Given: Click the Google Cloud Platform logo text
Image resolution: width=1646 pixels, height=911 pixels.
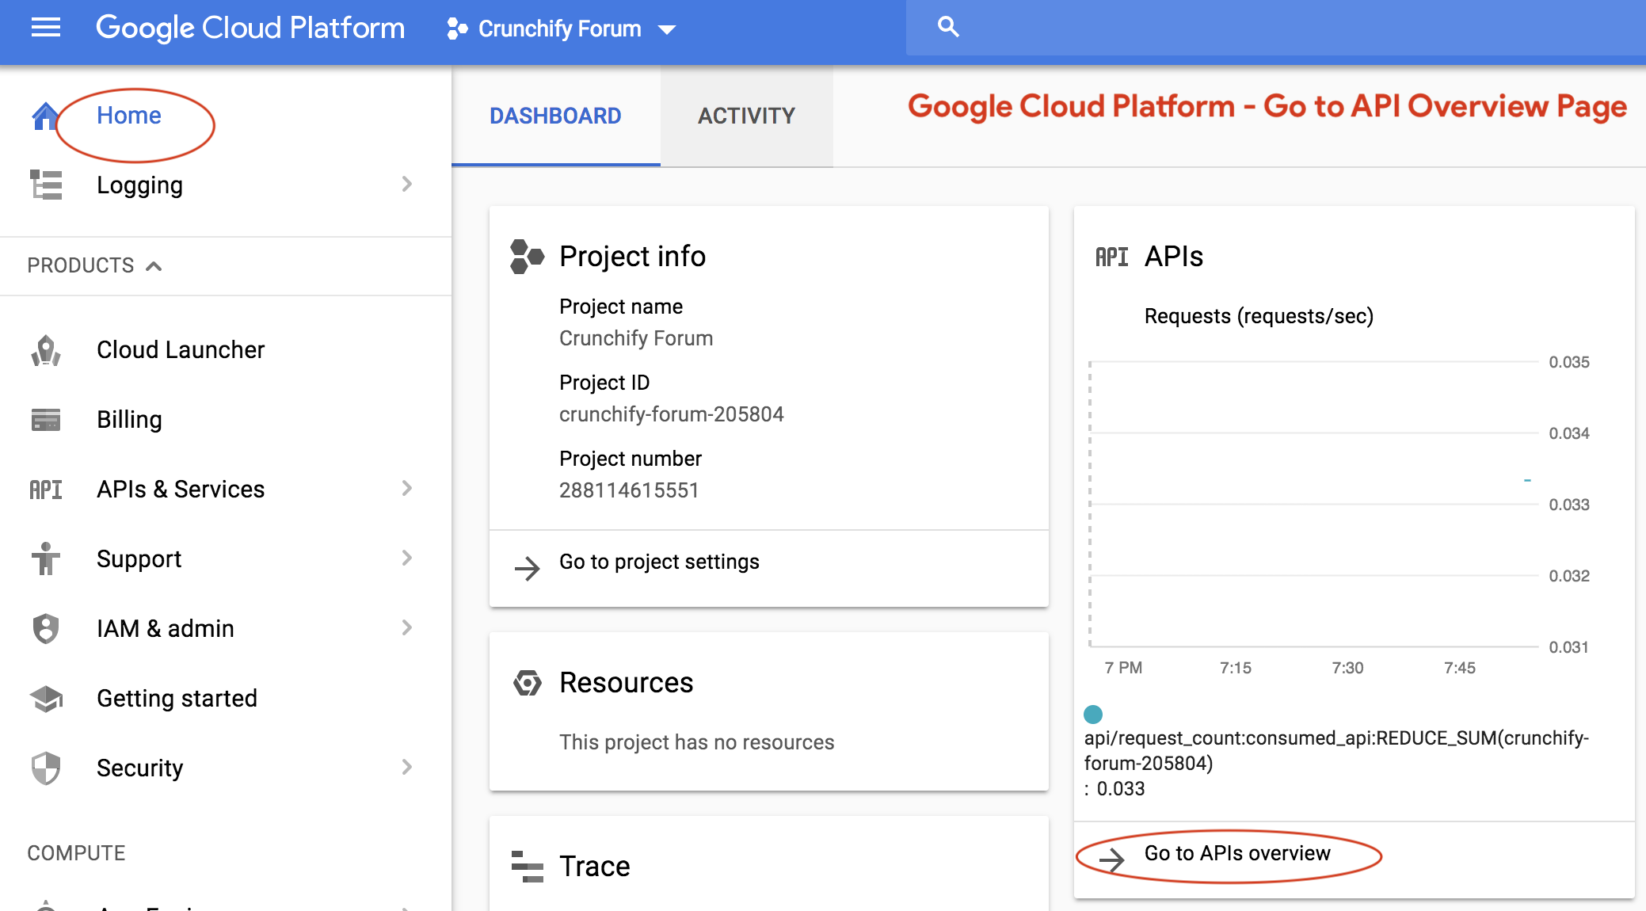Looking at the screenshot, I should coord(250,29).
